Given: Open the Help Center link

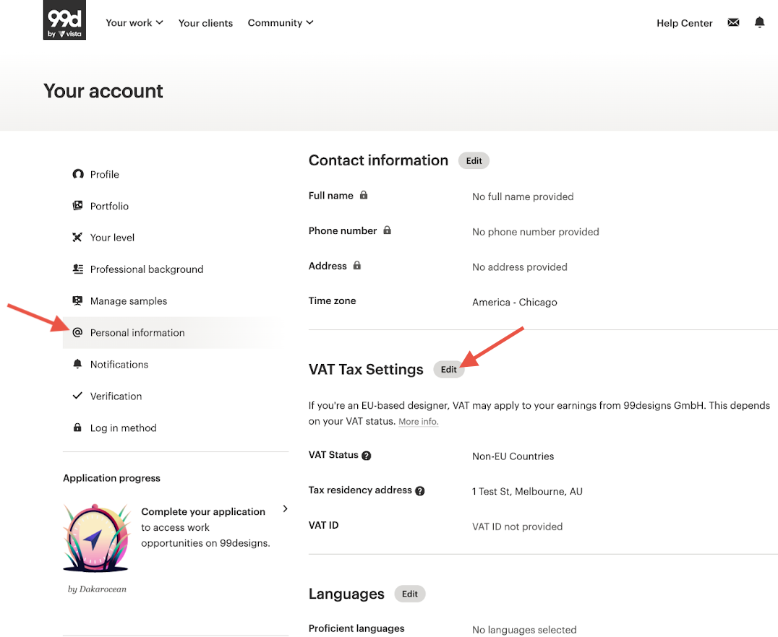Looking at the screenshot, I should coord(684,23).
